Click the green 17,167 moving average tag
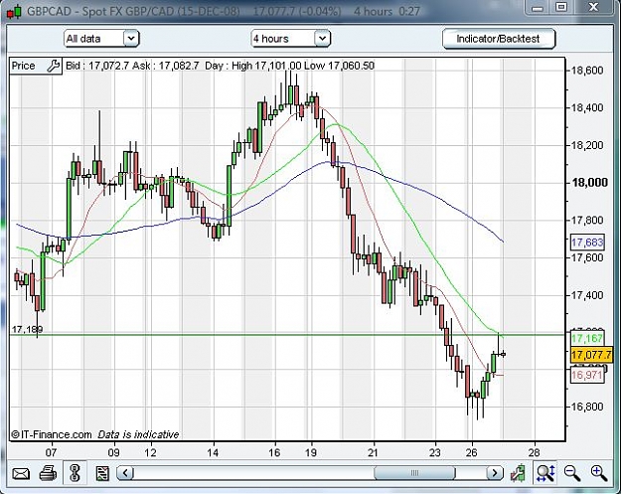The width and height of the screenshot is (621, 494). 587,338
